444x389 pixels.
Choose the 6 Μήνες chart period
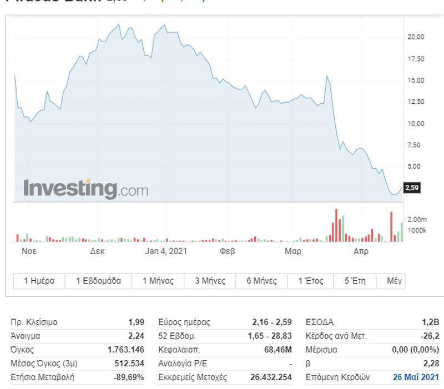pyautogui.click(x=261, y=281)
